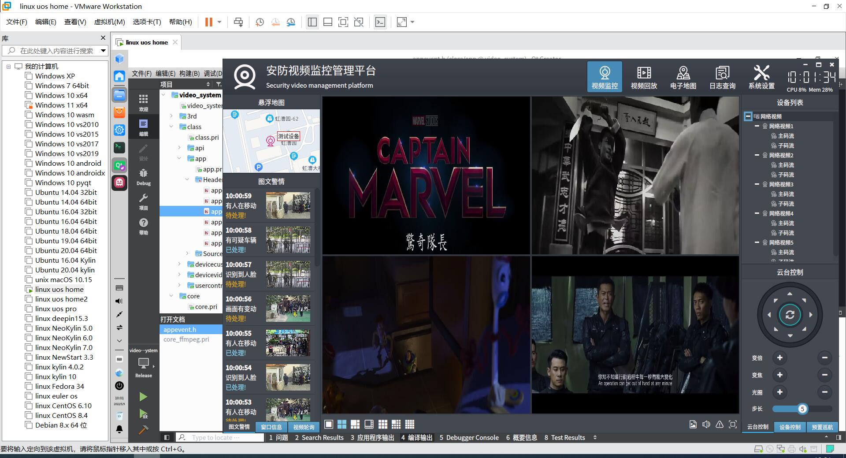The width and height of the screenshot is (846, 458).
Task: Click the PTZ center reset button
Action: 790,315
